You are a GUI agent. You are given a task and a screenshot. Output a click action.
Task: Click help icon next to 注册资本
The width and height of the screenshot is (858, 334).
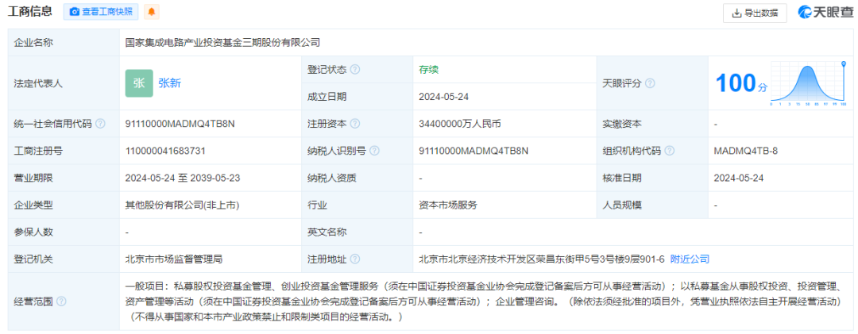pyautogui.click(x=355, y=124)
